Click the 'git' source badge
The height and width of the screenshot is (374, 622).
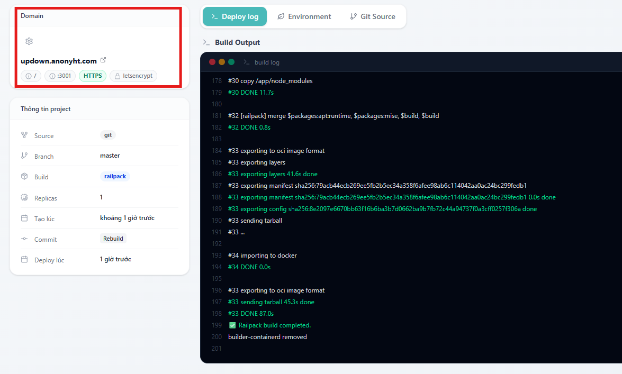[108, 135]
